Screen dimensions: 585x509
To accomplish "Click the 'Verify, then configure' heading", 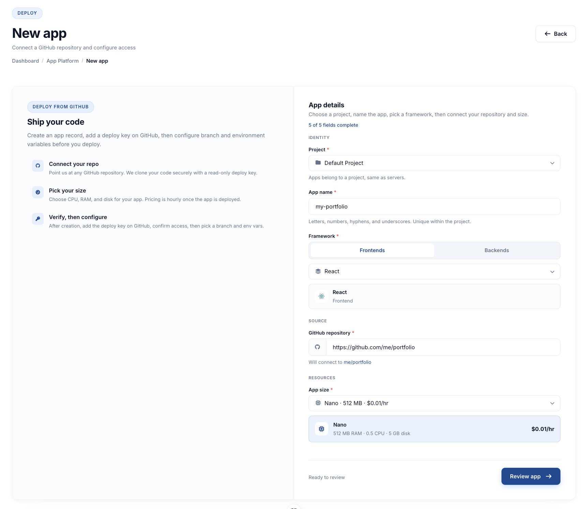I will click(x=78, y=217).
